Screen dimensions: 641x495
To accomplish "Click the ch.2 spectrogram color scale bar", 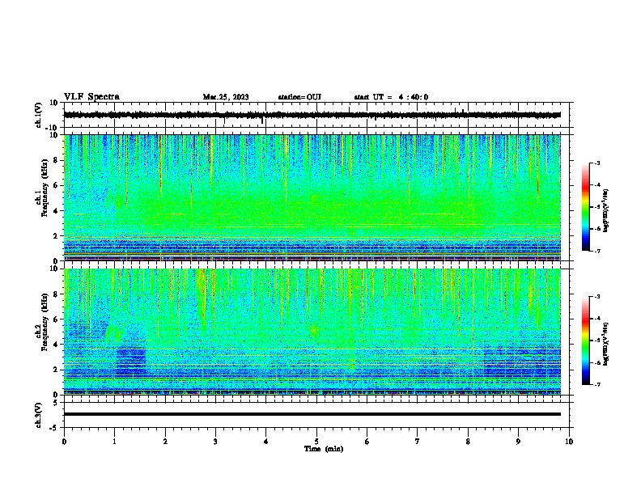I will click(x=586, y=341).
